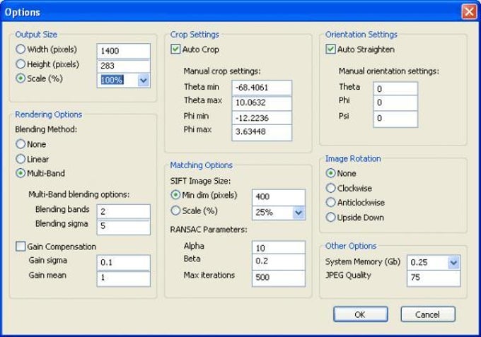Select Upside Down image rotation

point(330,217)
